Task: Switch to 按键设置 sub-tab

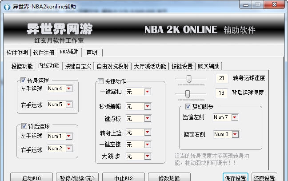Action: [182, 66]
